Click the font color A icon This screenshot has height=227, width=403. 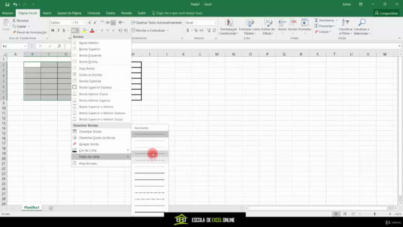click(92, 30)
